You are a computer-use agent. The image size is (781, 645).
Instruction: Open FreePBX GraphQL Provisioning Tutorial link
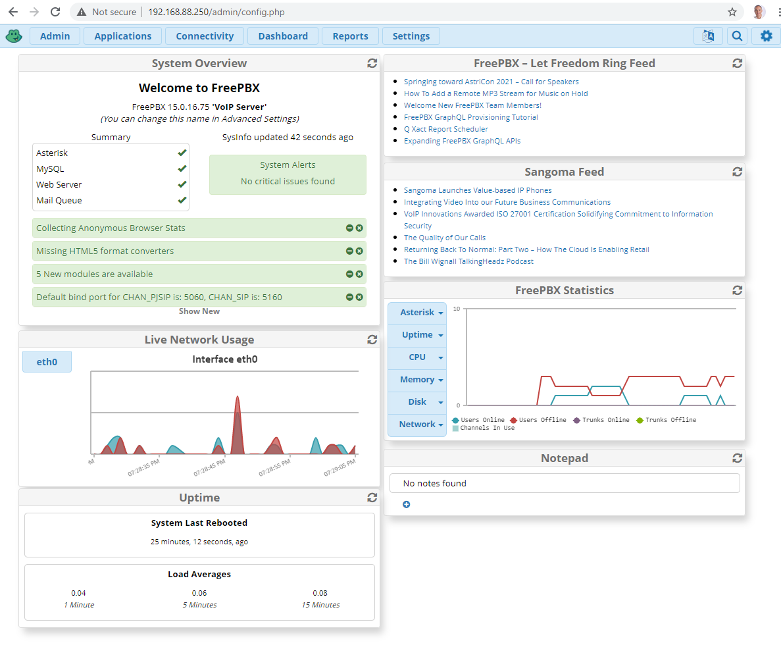point(470,118)
